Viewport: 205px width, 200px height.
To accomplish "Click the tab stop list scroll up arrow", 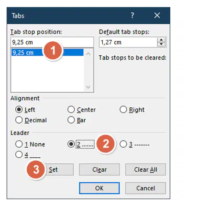I will point(88,54).
